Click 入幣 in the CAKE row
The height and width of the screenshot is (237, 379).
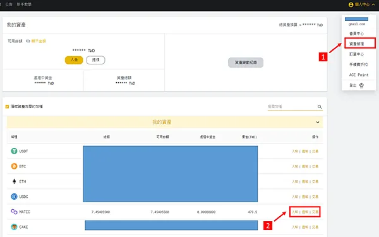(x=294, y=227)
